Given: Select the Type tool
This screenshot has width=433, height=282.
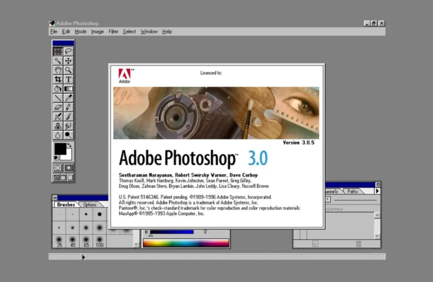Looking at the screenshot, I should [x=68, y=80].
